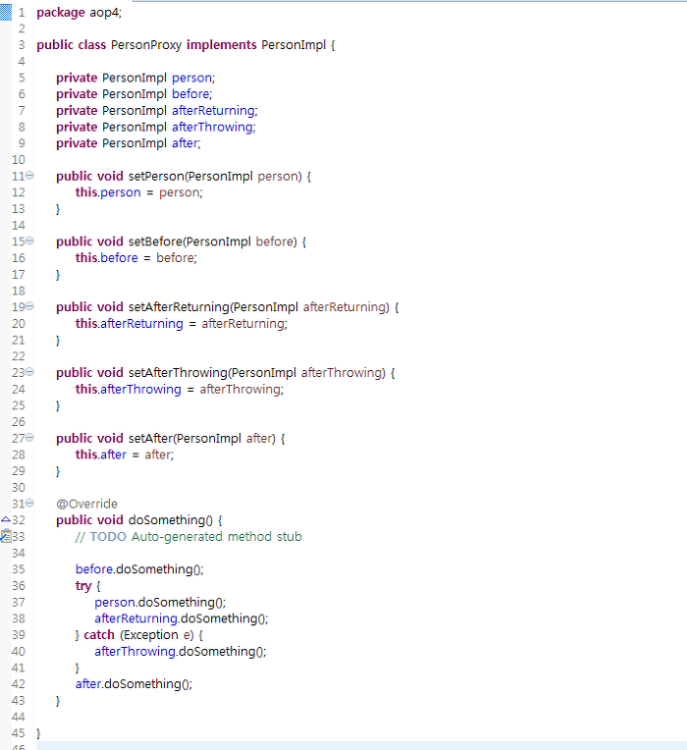This screenshot has height=750, width=687.
Task: Click the catch keyword on line 39
Action: click(x=99, y=635)
